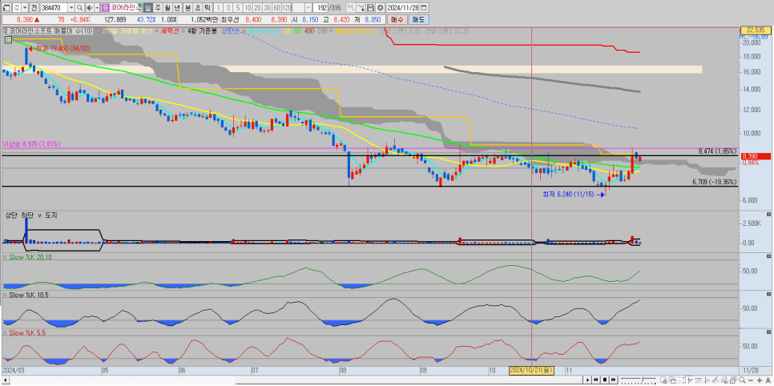Switch to yearly 년 chart period
The width and height of the screenshot is (774, 386).
click(176, 8)
